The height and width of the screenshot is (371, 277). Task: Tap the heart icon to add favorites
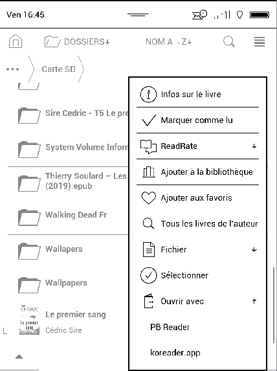tap(149, 198)
